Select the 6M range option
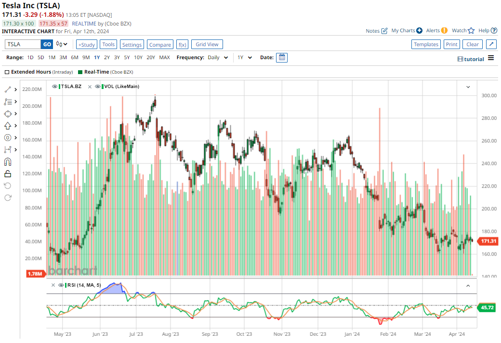501x343 pixels. click(x=75, y=58)
